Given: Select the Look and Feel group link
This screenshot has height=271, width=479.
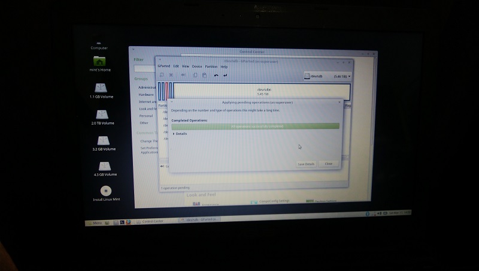Looking at the screenshot, I should coord(148,109).
